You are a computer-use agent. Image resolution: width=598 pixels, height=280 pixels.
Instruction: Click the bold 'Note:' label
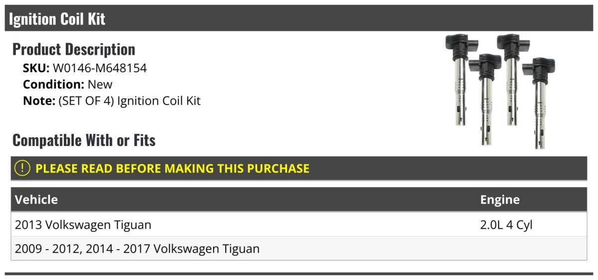tap(39, 101)
